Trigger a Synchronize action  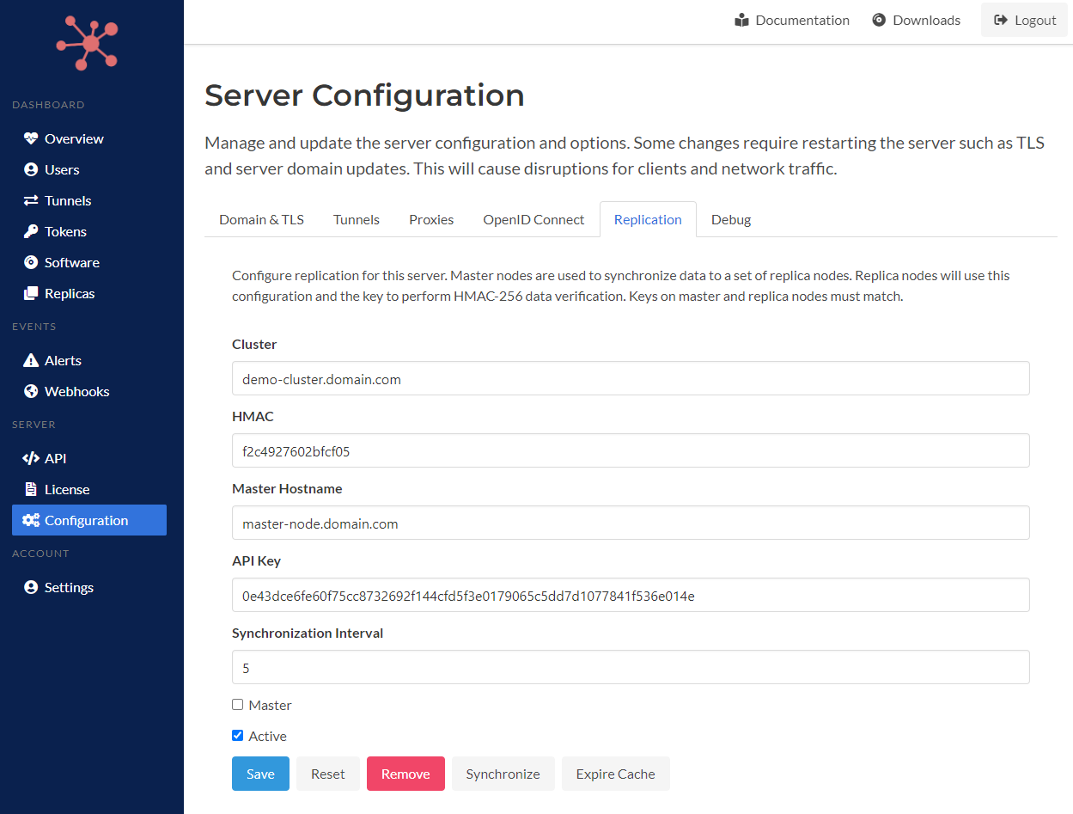pyautogui.click(x=503, y=774)
